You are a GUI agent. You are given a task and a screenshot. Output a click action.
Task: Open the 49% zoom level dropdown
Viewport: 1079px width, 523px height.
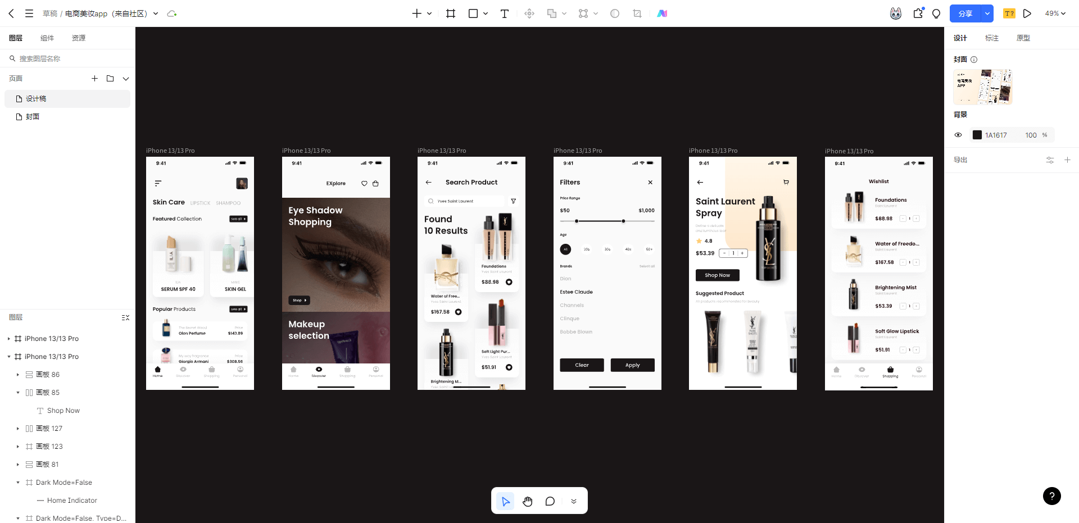(1055, 13)
